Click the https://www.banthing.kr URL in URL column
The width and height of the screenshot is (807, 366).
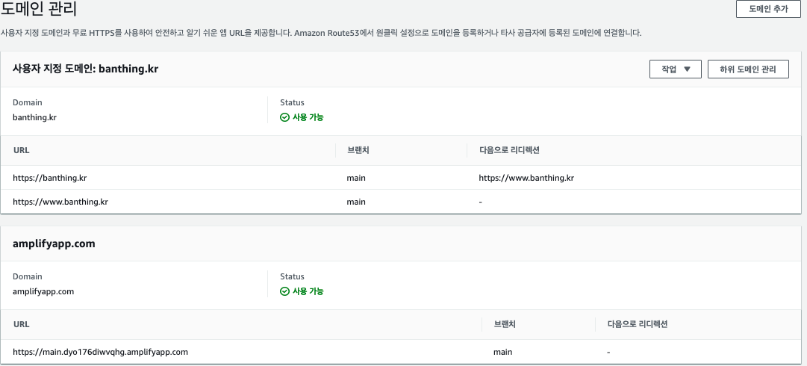pos(60,202)
